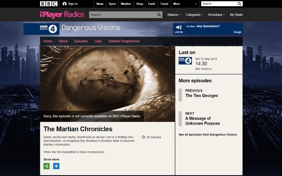Image resolution: width=282 pixels, height=176 pixels.
Task: Go to the Home programme tab
Action: coord(48,41)
